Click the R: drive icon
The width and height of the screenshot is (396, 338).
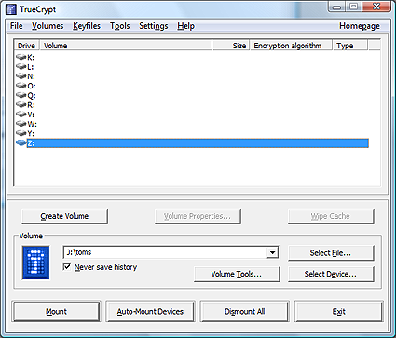click(x=21, y=104)
